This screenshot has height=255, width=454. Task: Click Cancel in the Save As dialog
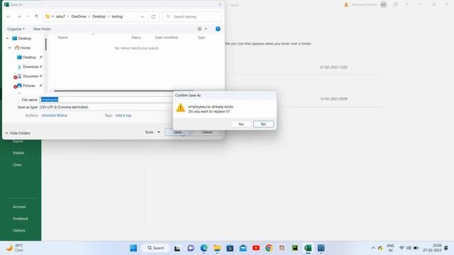(x=206, y=132)
